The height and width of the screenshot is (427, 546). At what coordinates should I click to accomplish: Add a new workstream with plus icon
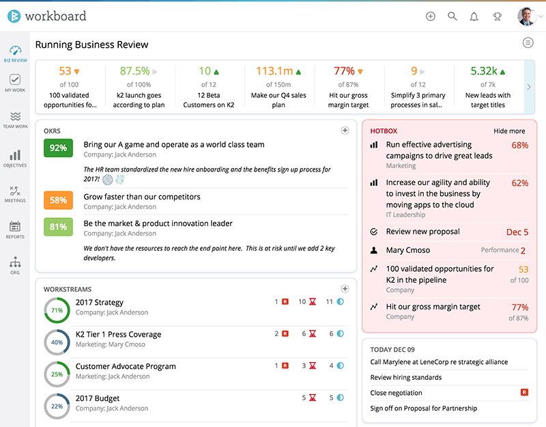(345, 288)
